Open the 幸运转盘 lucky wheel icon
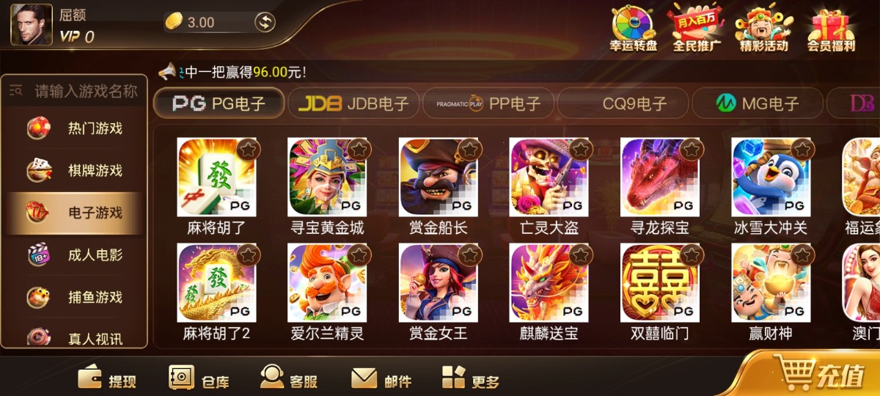Image resolution: width=880 pixels, height=396 pixels. click(x=634, y=24)
